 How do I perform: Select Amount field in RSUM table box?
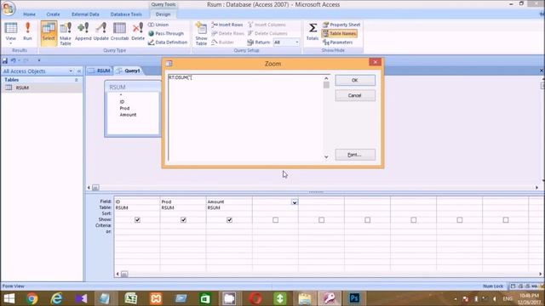(128, 115)
